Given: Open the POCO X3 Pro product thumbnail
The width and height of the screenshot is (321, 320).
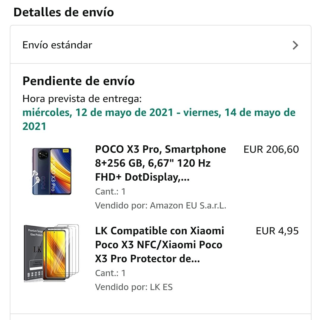Looking at the screenshot, I should point(52,171).
